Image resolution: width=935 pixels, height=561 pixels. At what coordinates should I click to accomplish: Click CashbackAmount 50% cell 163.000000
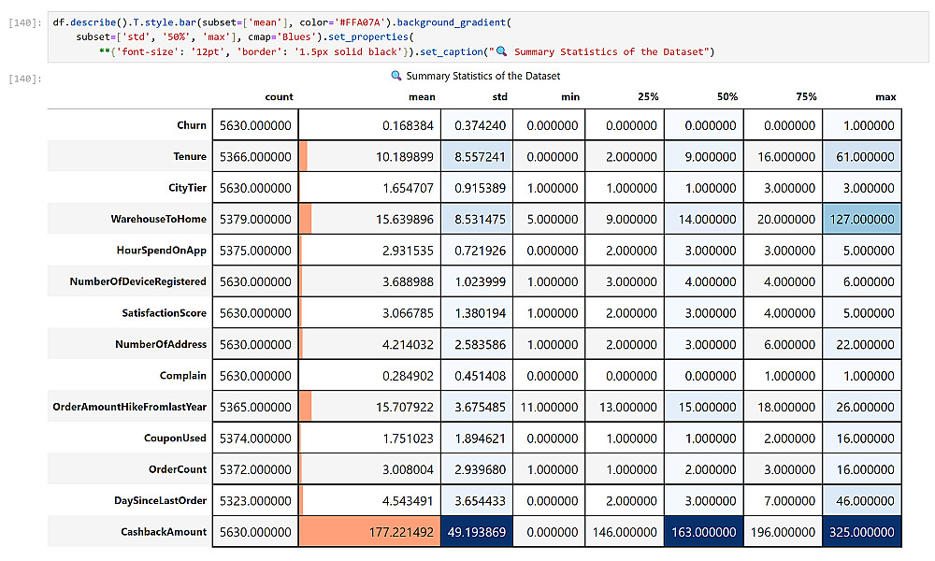tap(704, 532)
